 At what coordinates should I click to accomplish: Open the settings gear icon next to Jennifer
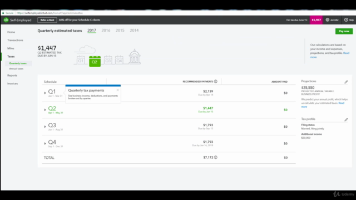coord(328,20)
